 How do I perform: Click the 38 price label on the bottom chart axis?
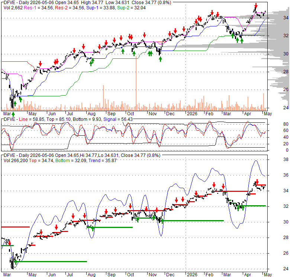pyautogui.click(x=286, y=160)
